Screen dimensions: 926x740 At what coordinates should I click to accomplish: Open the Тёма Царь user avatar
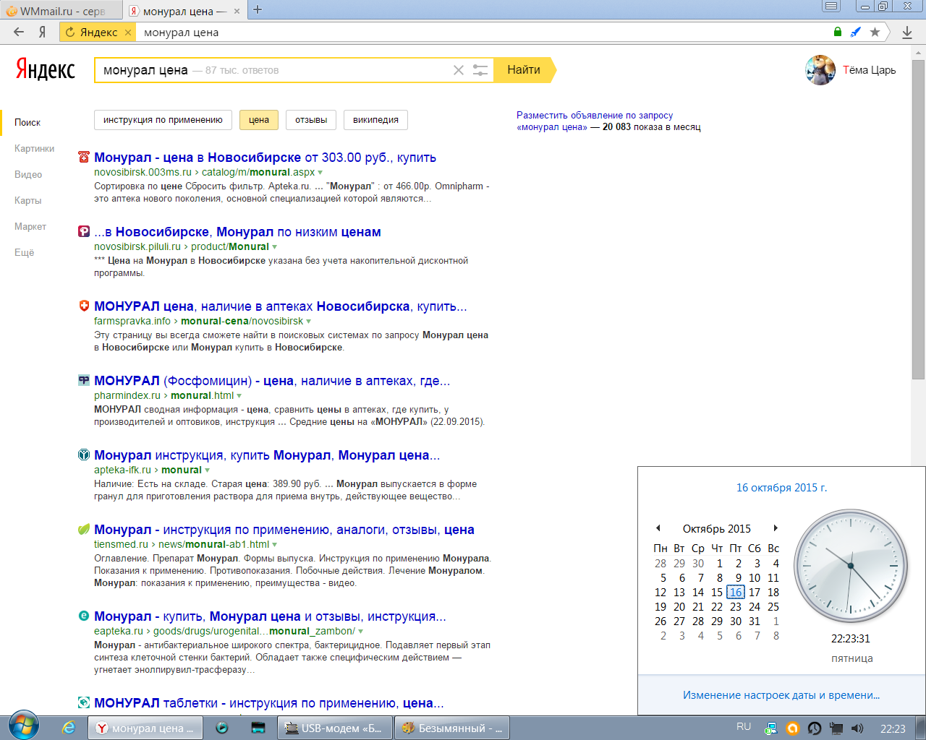click(820, 70)
